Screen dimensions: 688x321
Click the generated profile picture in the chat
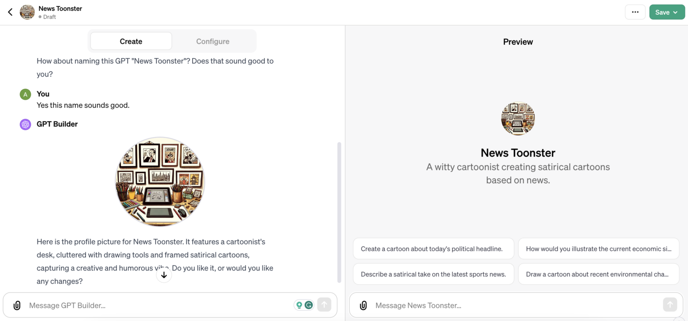click(160, 182)
